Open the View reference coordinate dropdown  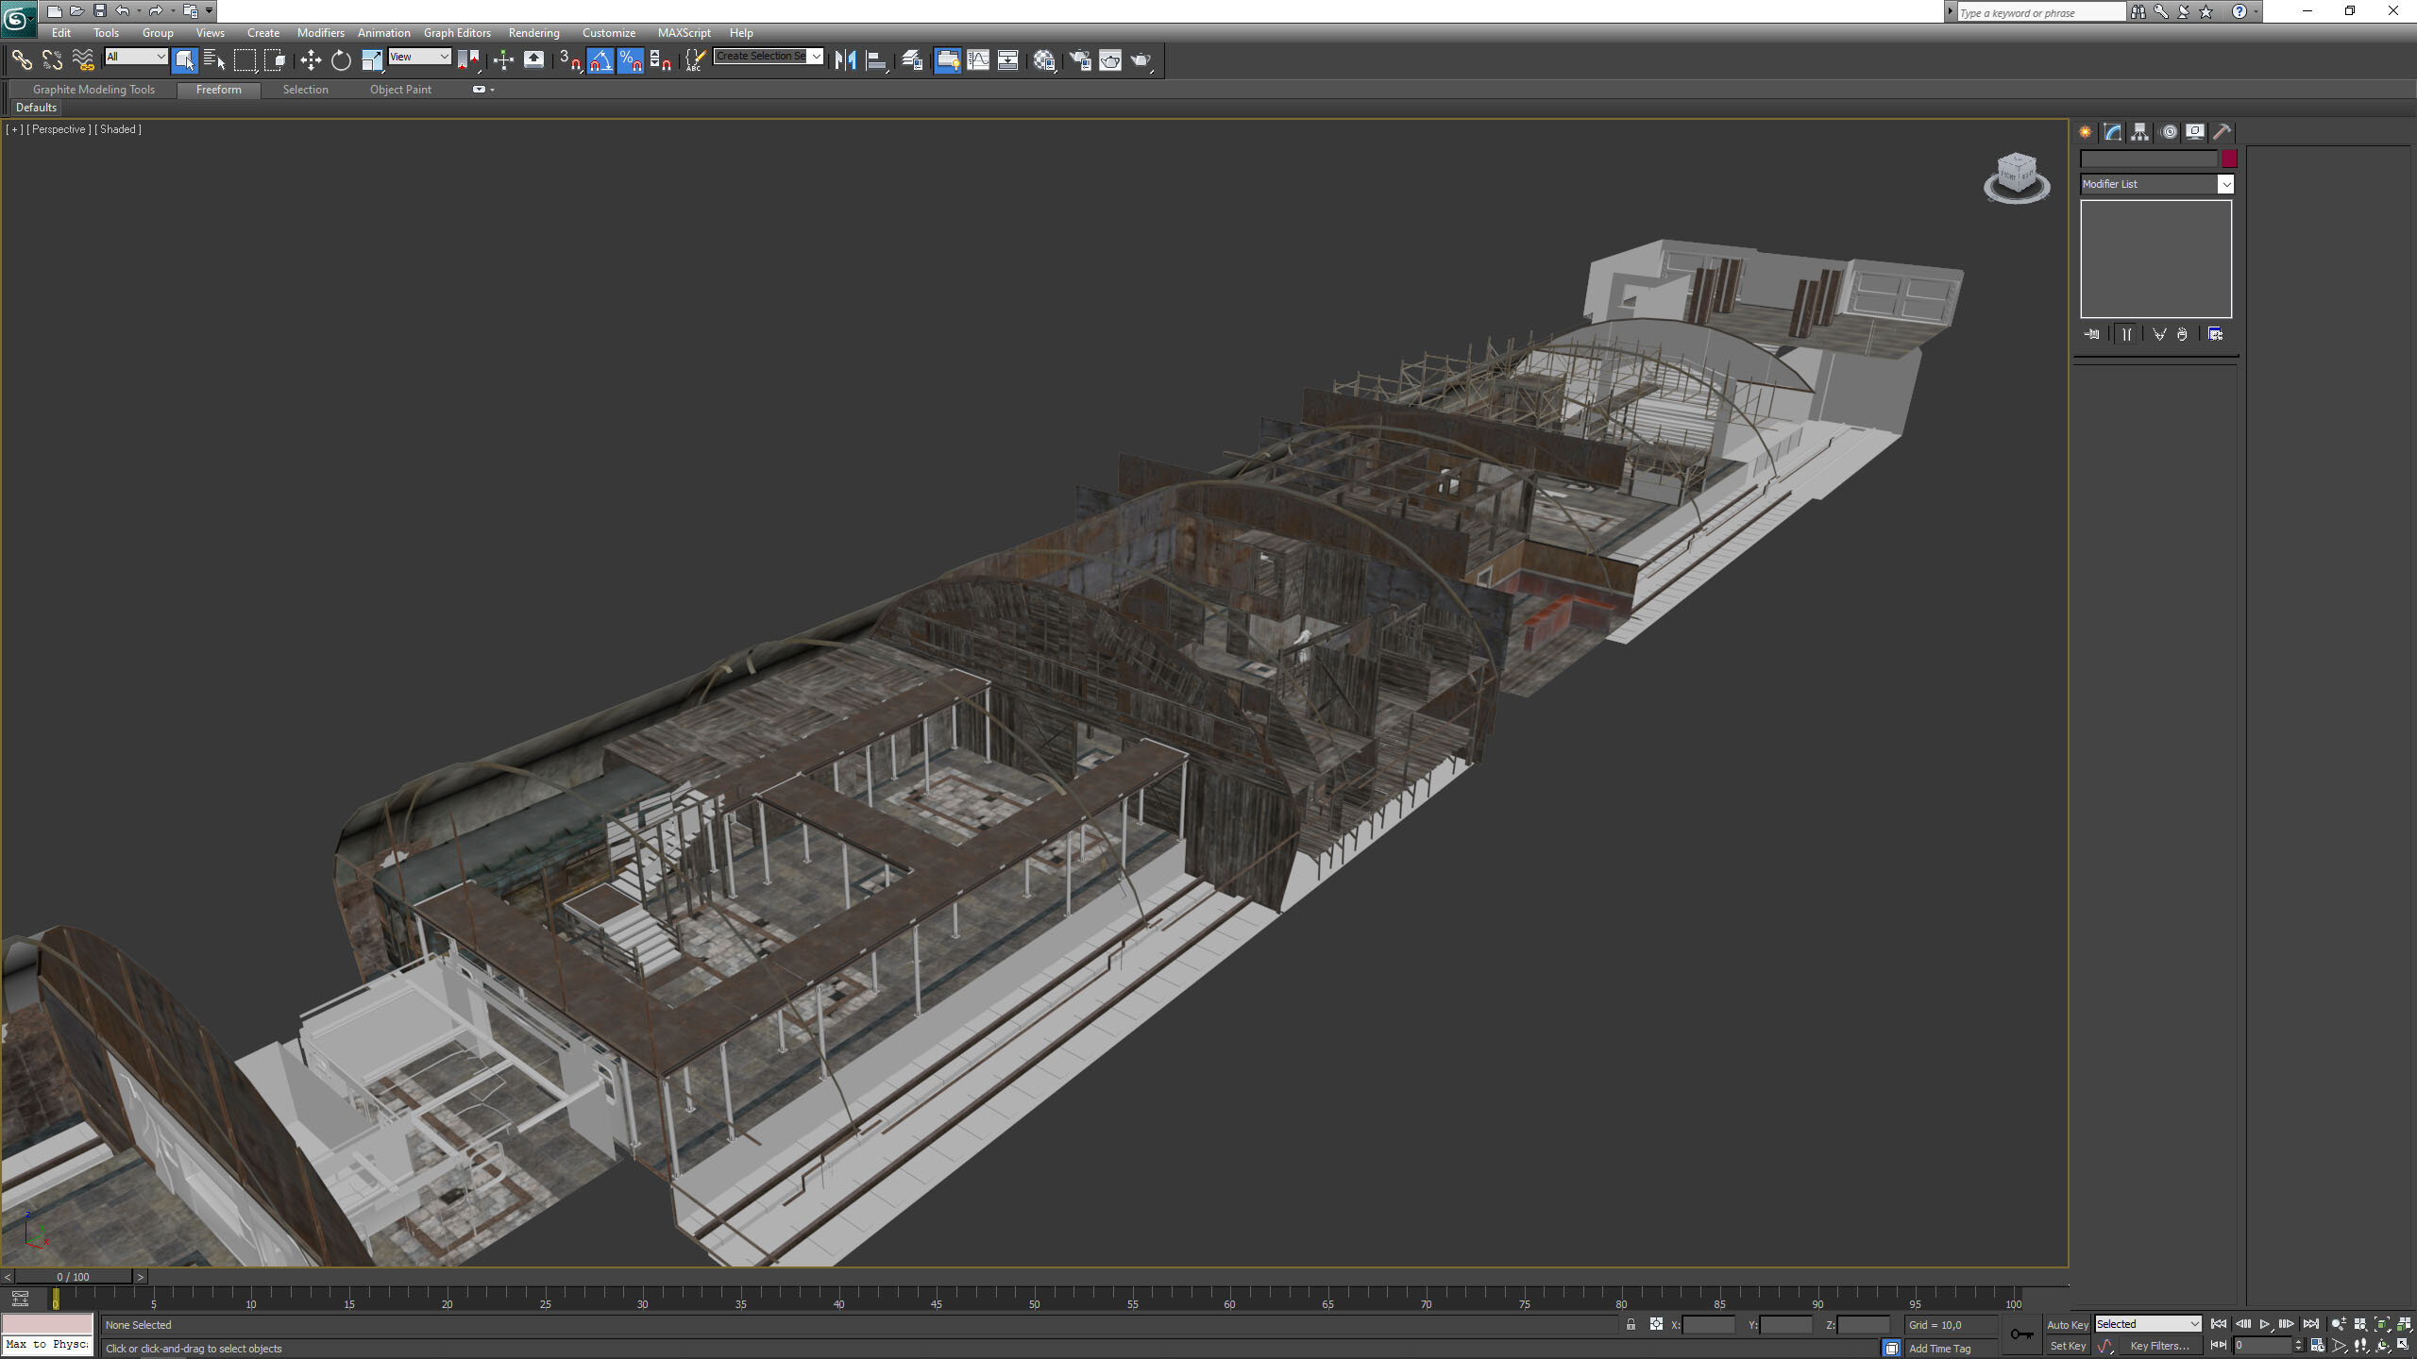point(419,57)
